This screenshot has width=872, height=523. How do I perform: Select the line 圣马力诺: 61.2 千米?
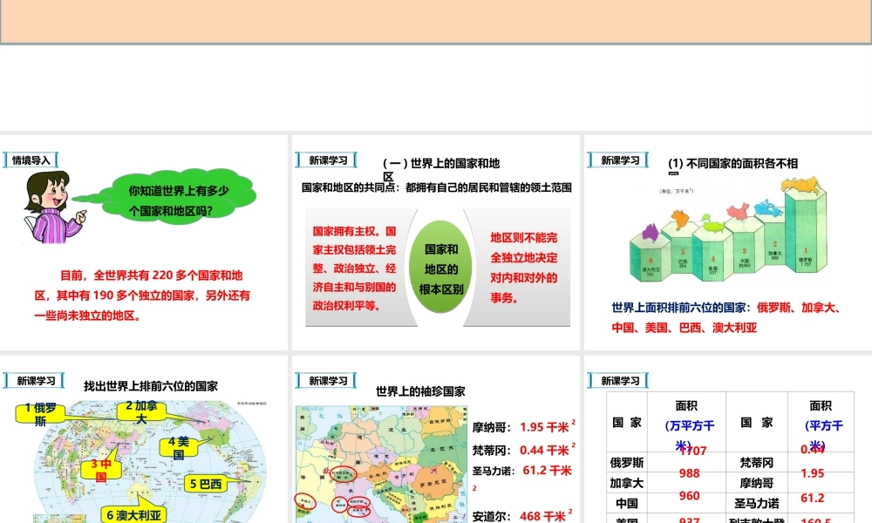pyautogui.click(x=522, y=478)
